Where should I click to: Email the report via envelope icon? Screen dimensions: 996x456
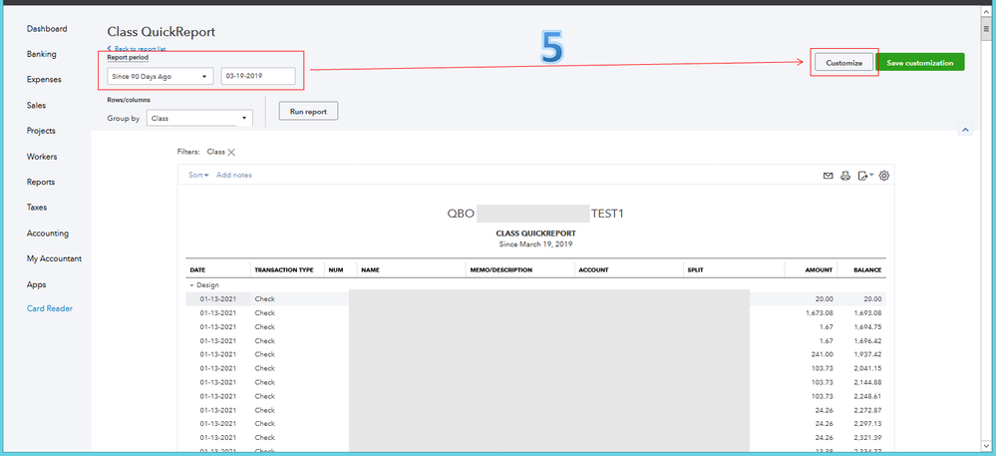pyautogui.click(x=828, y=177)
